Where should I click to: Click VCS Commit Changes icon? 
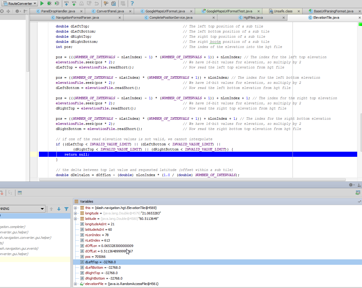pos(74,4)
